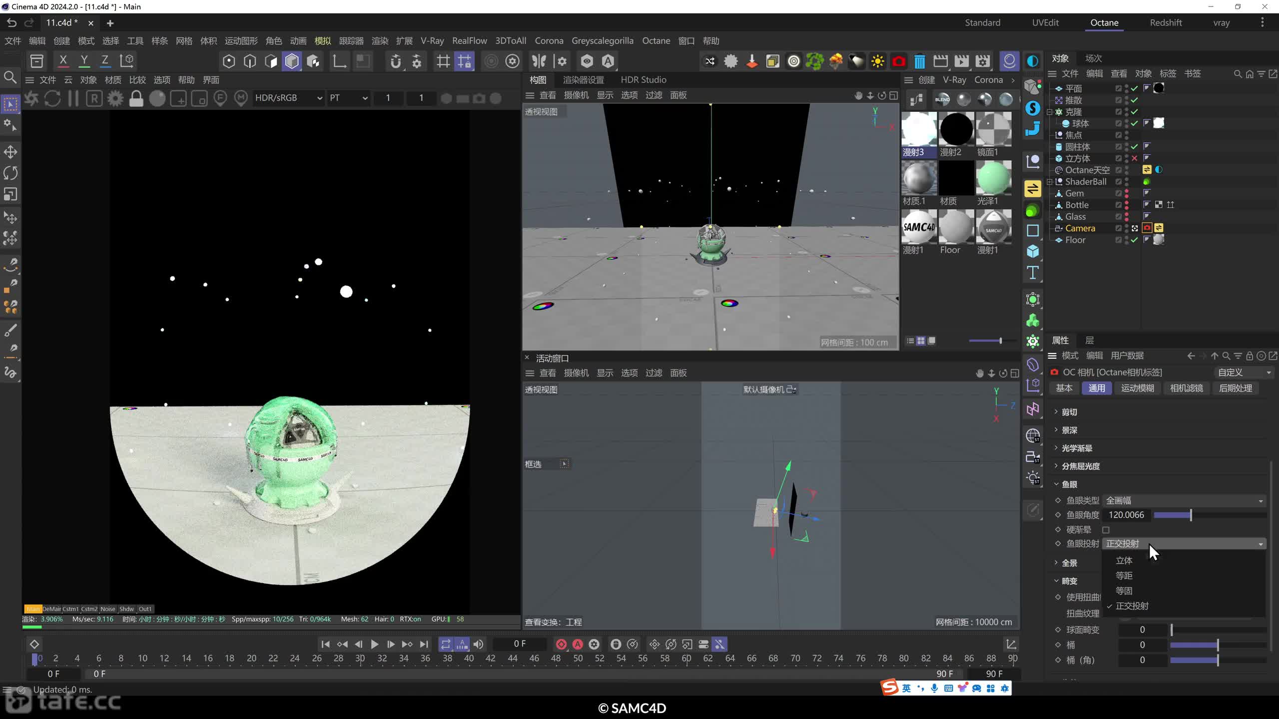Click the Noise render pass button
This screenshot has width=1279, height=719.
point(107,609)
